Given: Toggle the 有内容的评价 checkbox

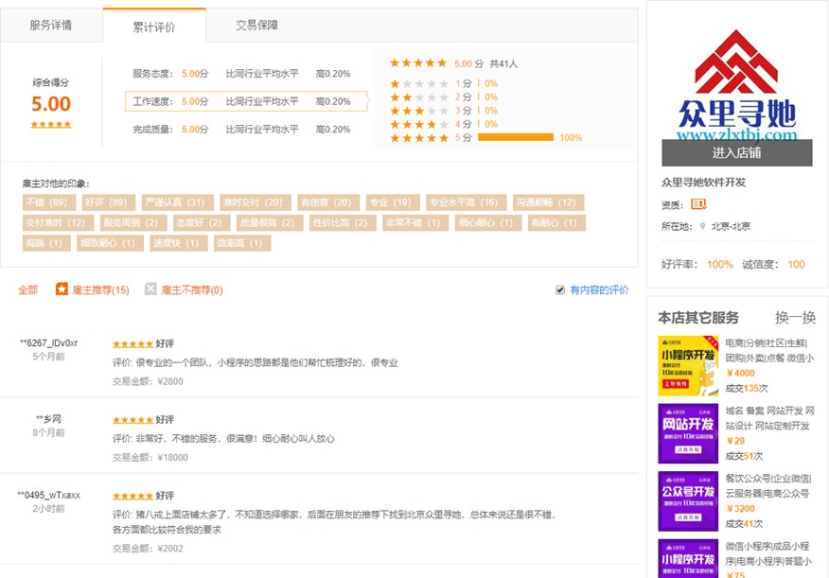Looking at the screenshot, I should (x=560, y=290).
